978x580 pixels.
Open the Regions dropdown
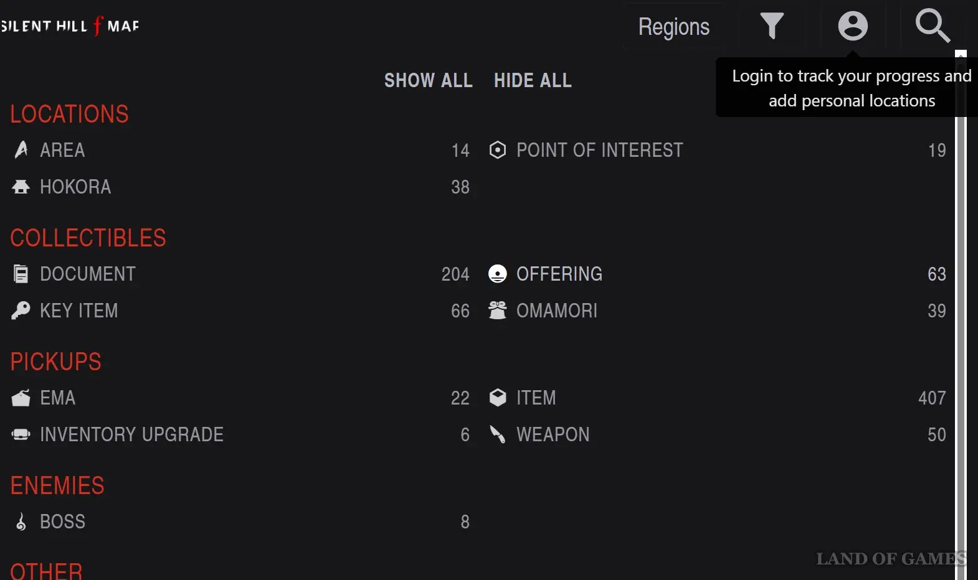point(674,27)
